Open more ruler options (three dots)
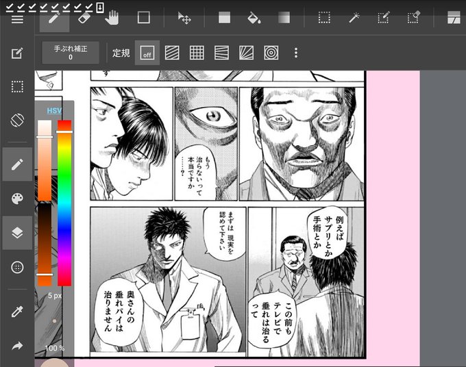Image resolution: width=466 pixels, height=367 pixels. coord(296,53)
